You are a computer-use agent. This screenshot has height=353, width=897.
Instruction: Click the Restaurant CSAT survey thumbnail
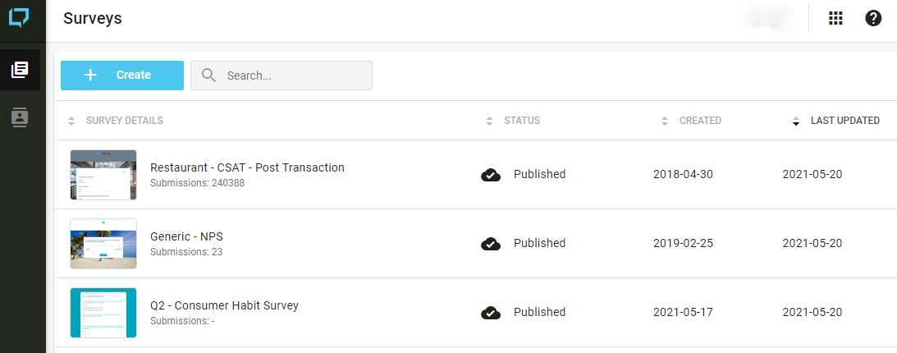[x=103, y=175]
